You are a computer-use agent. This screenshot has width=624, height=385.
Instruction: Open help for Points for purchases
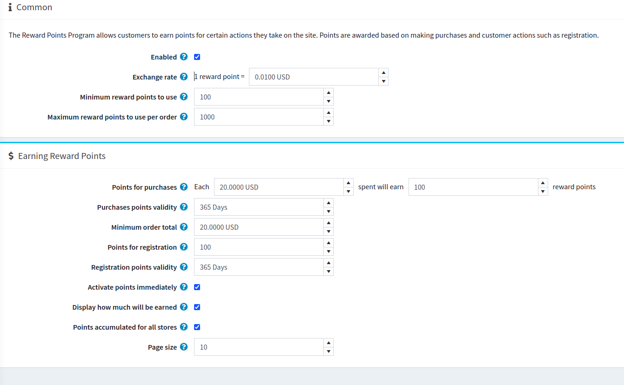pos(184,186)
